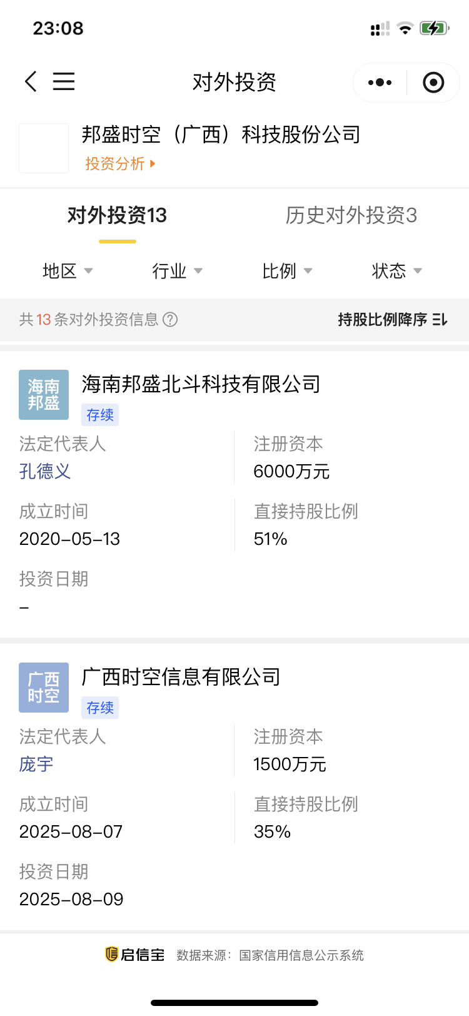Open 广西时空信息有限公司 company details
This screenshot has width=469, height=1016.
pos(181,677)
